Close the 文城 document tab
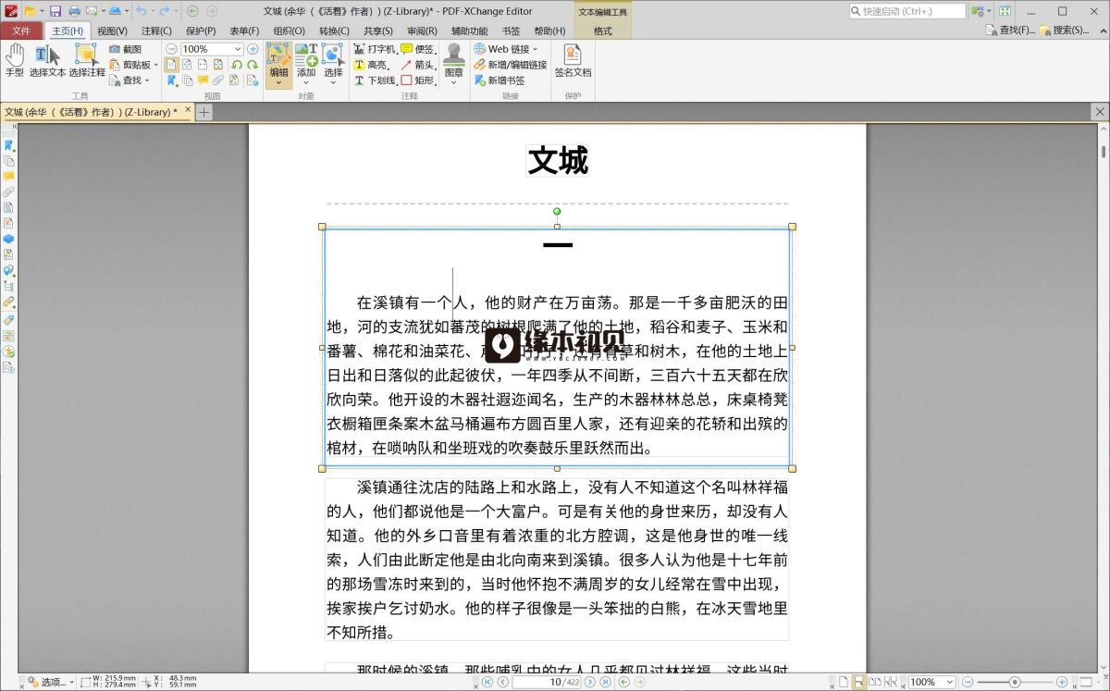 coord(188,110)
